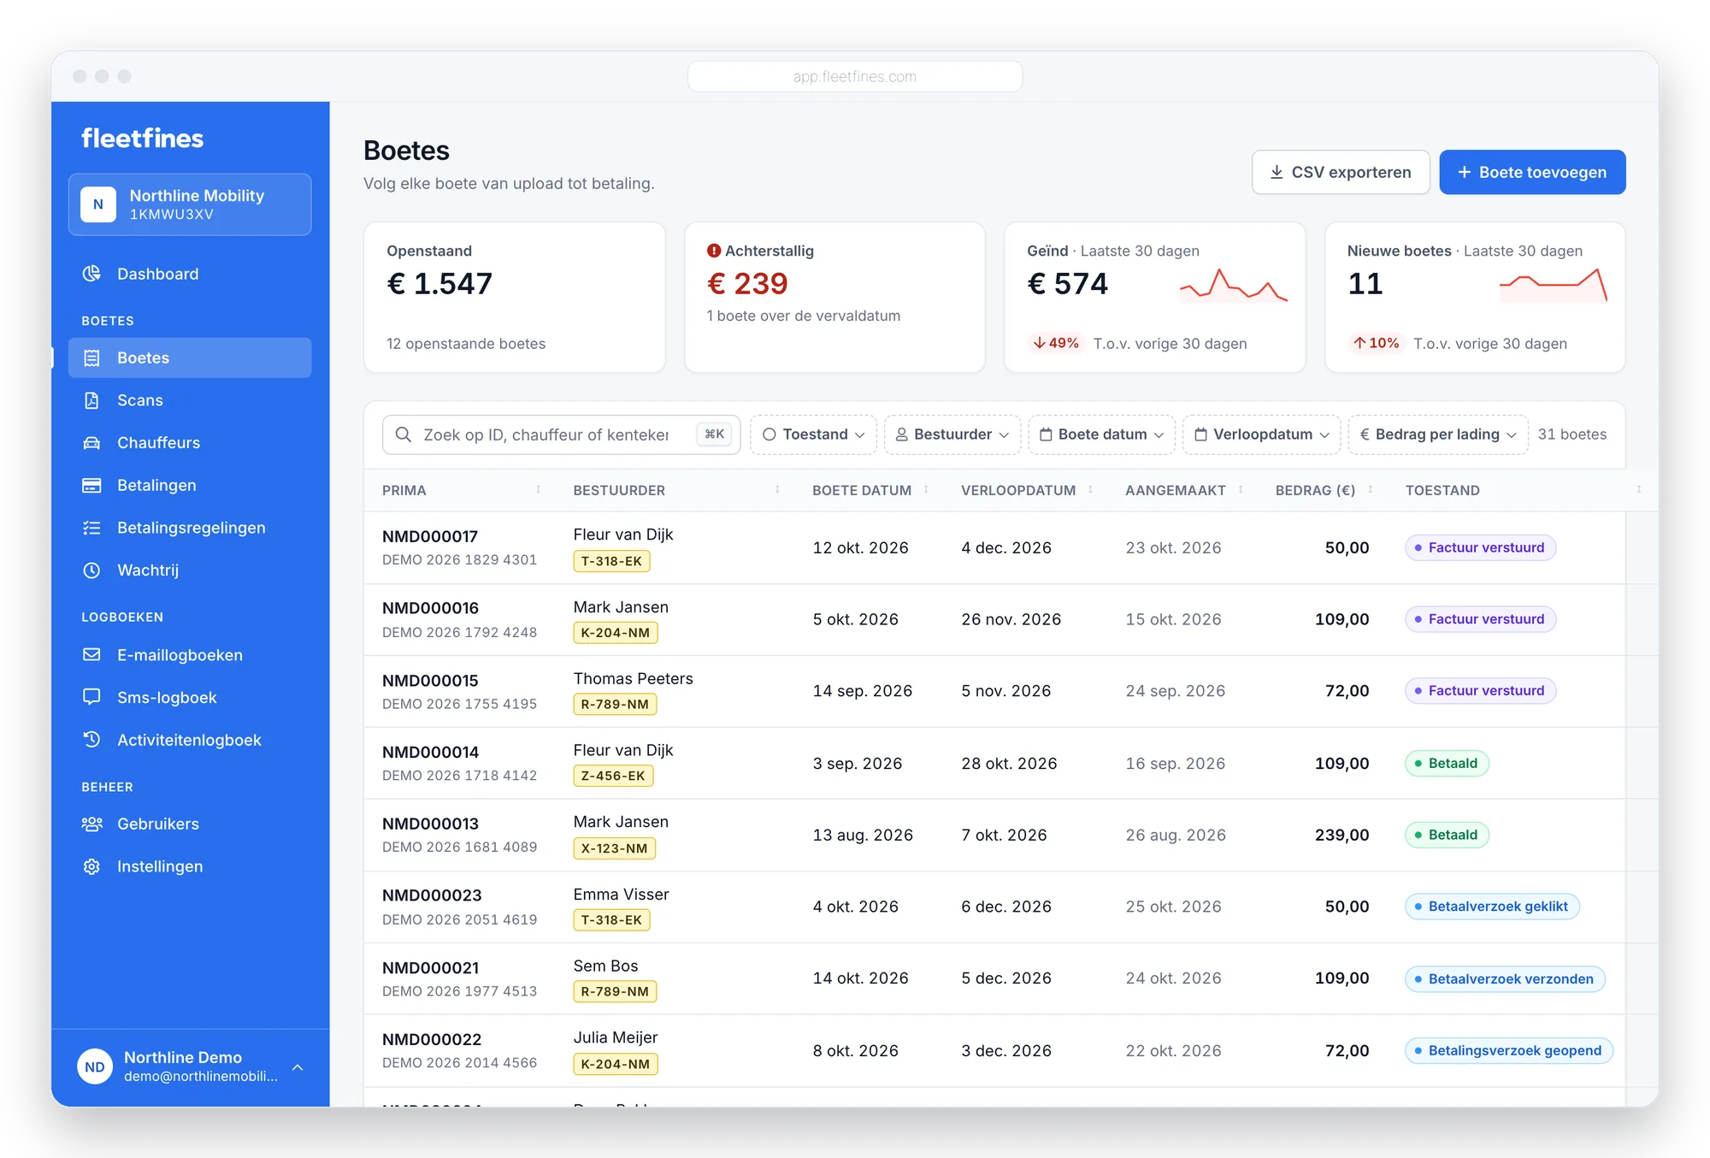
Task: Click the search by ID or chauffeur field
Action: tap(561, 434)
